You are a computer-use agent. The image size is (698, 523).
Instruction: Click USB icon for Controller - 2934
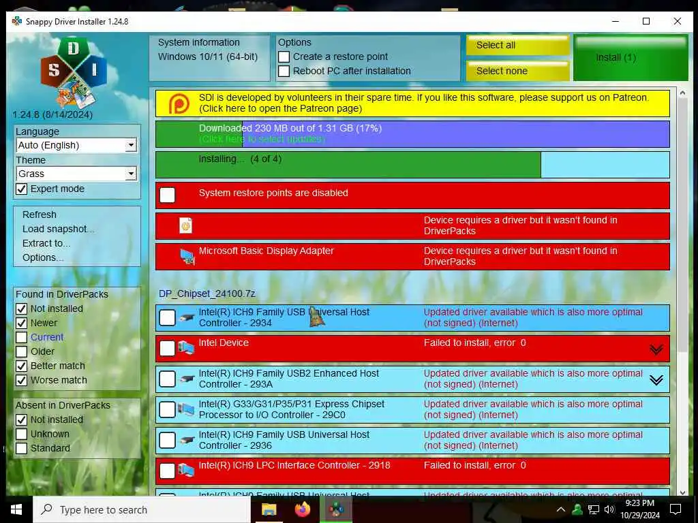pos(187,317)
